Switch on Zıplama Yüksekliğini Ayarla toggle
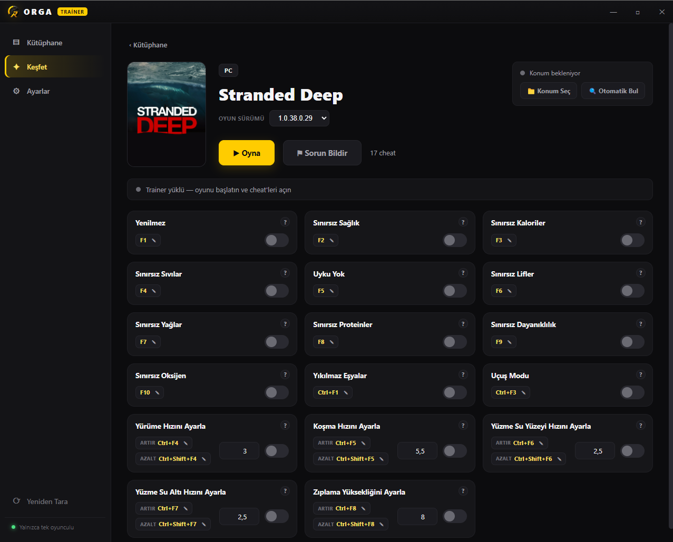This screenshot has height=542, width=673. [455, 516]
